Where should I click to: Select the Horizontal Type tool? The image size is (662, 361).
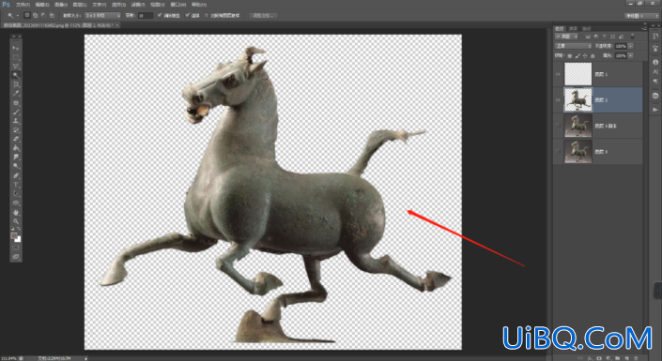16,185
